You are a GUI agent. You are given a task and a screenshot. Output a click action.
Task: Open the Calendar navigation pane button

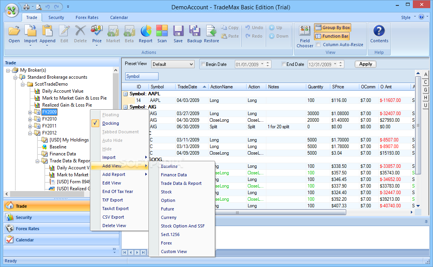(x=61, y=240)
